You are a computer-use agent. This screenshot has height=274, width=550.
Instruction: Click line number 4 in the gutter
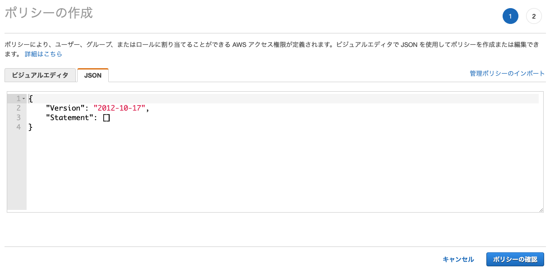pyautogui.click(x=18, y=127)
